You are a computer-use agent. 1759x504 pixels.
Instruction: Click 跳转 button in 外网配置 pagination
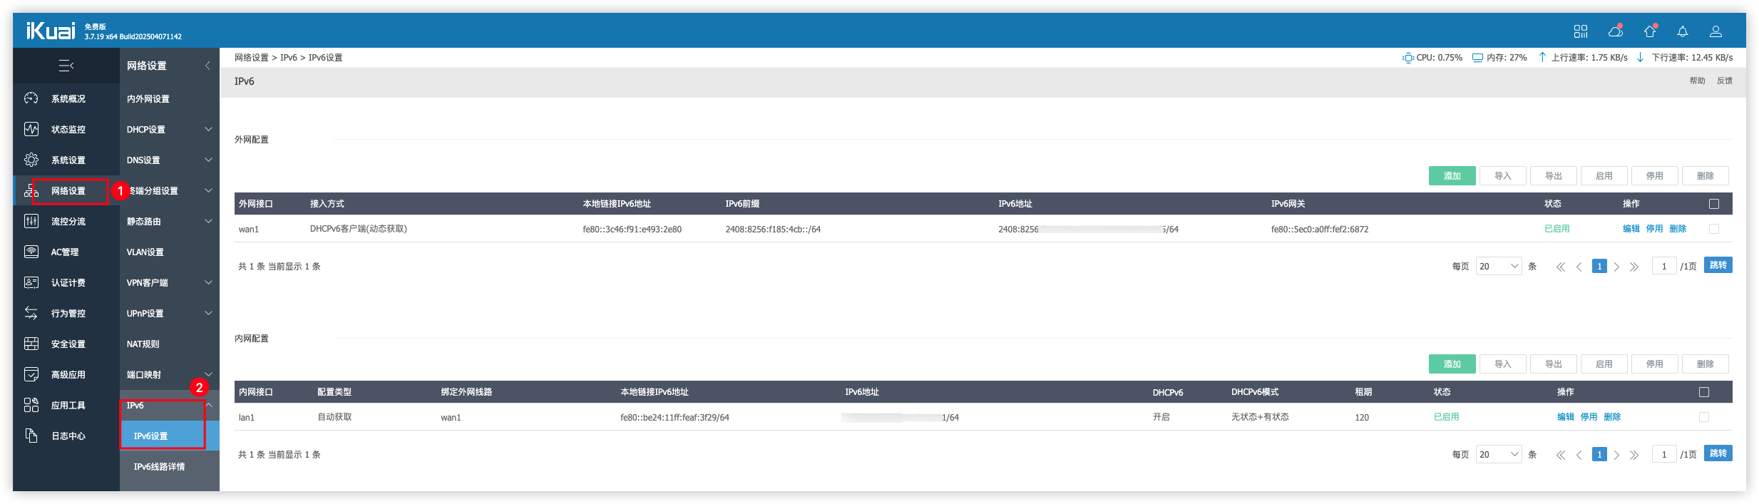point(1718,265)
